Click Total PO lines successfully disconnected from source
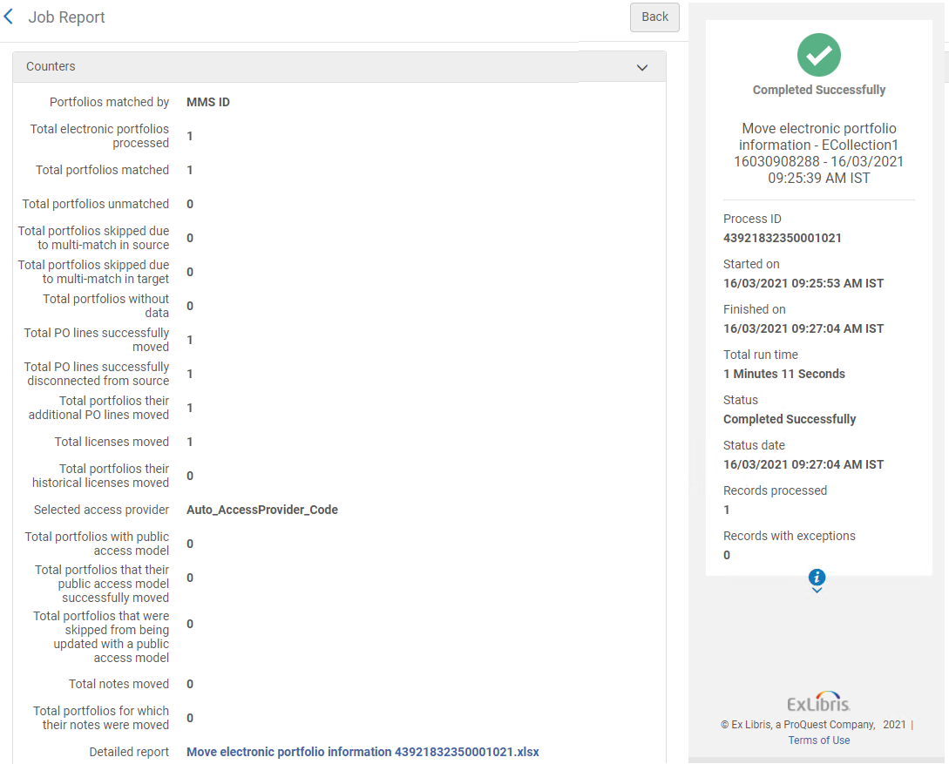 pyautogui.click(x=96, y=373)
